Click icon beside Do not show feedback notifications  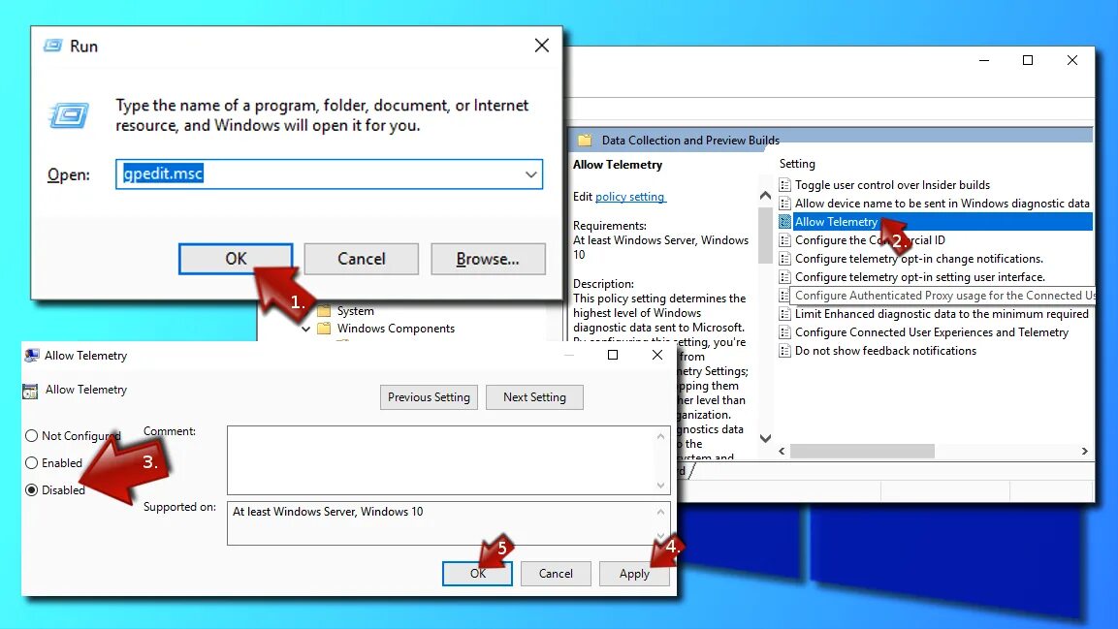coord(785,351)
